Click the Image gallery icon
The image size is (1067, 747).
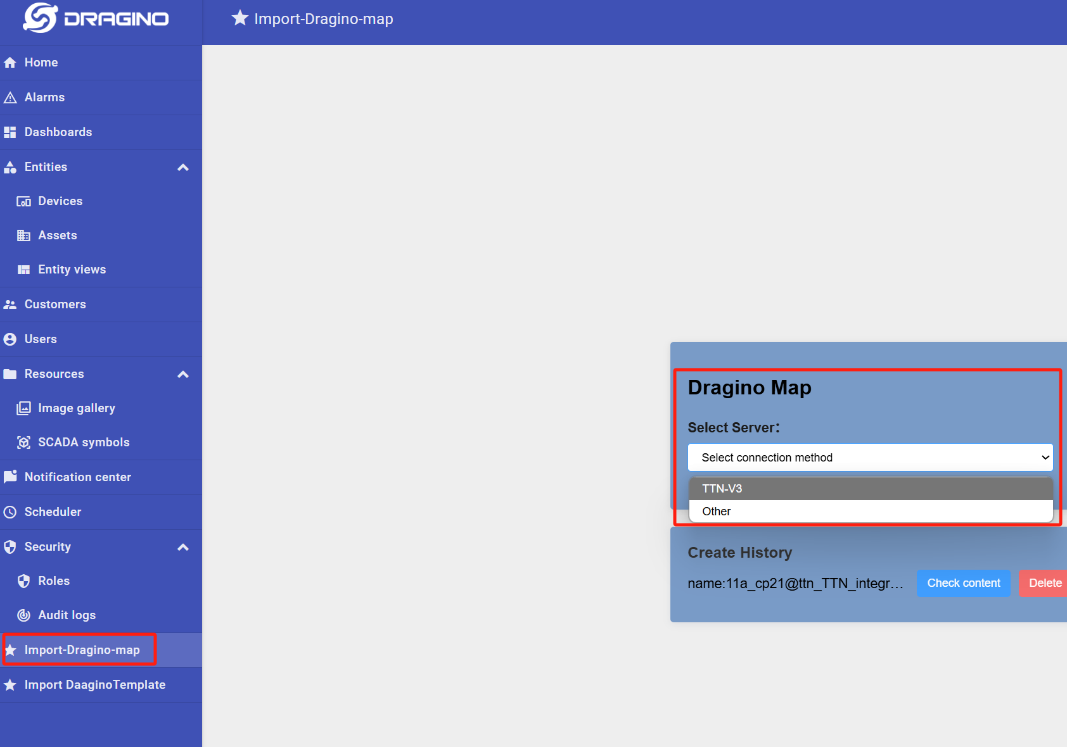[24, 408]
